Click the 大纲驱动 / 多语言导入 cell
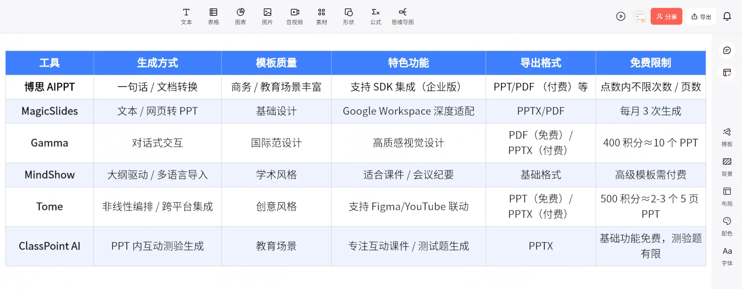Screen dimensions: 742x289 tap(158, 175)
